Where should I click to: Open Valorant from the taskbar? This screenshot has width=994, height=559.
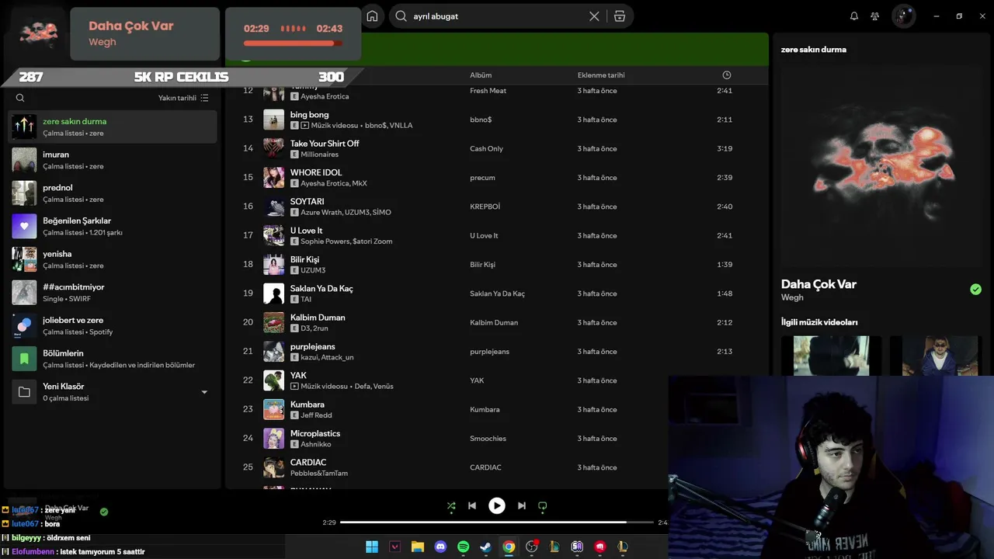coord(394,547)
